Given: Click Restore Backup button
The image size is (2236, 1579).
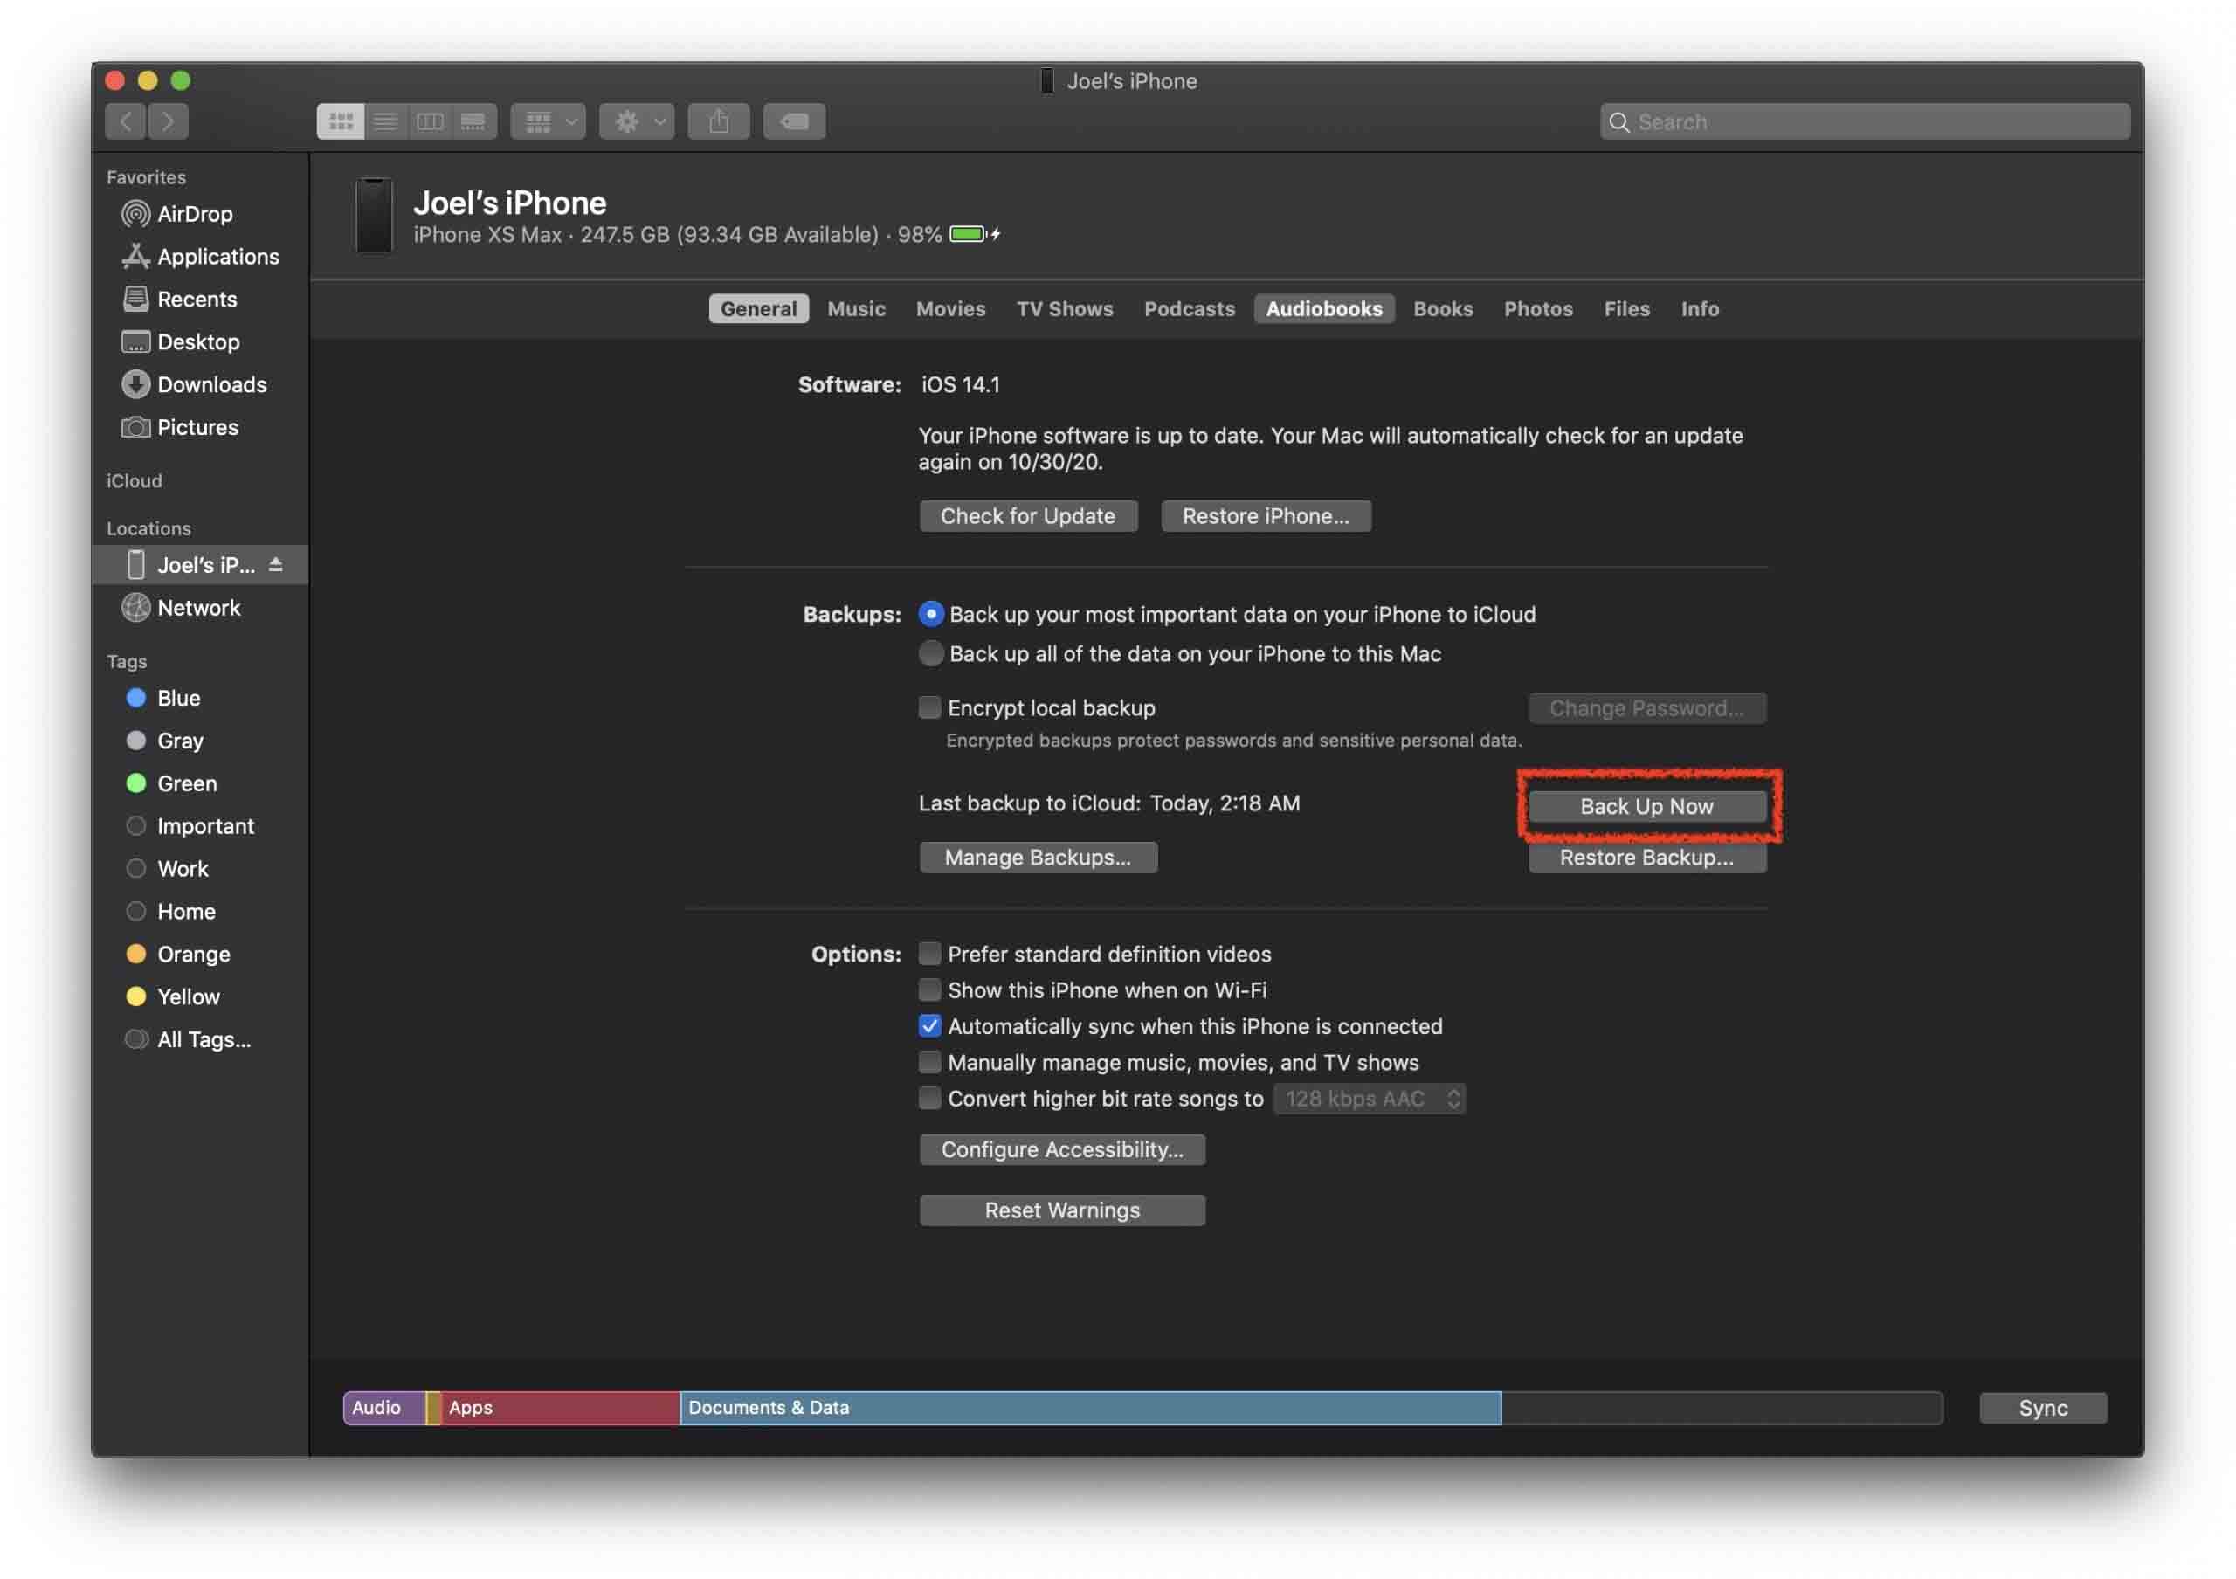Looking at the screenshot, I should (x=1646, y=858).
